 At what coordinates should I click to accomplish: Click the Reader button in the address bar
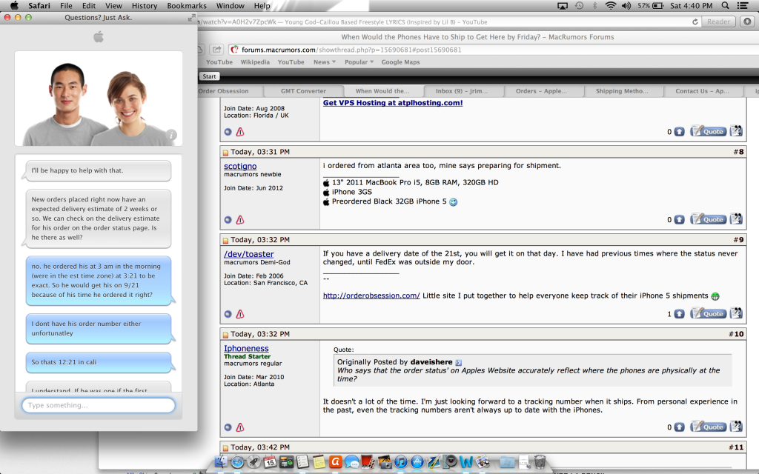pos(718,21)
